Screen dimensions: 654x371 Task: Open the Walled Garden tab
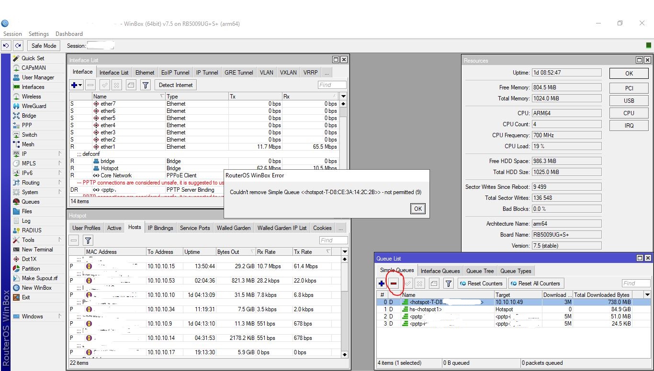pyautogui.click(x=233, y=228)
